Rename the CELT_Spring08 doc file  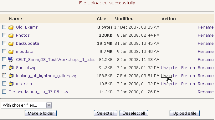(206, 59)
